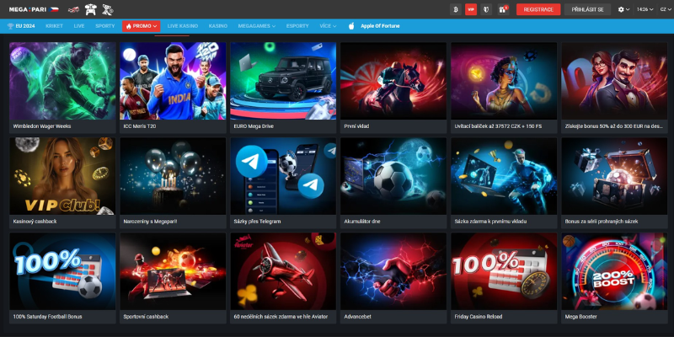Open the ICC Men's T20 promo card
Screen dimensions: 674x337
tap(173, 88)
